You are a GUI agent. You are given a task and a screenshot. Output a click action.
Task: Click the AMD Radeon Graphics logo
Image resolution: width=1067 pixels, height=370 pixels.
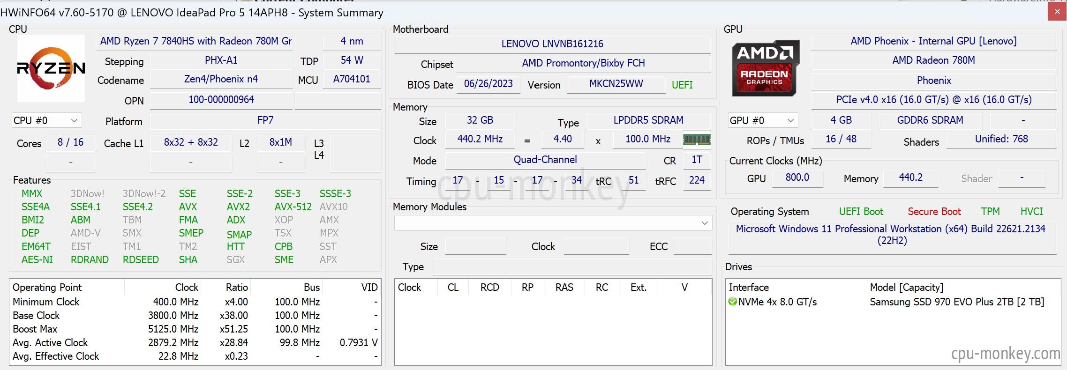(765, 68)
